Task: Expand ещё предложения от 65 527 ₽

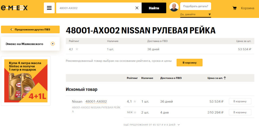Action: click(152, 125)
